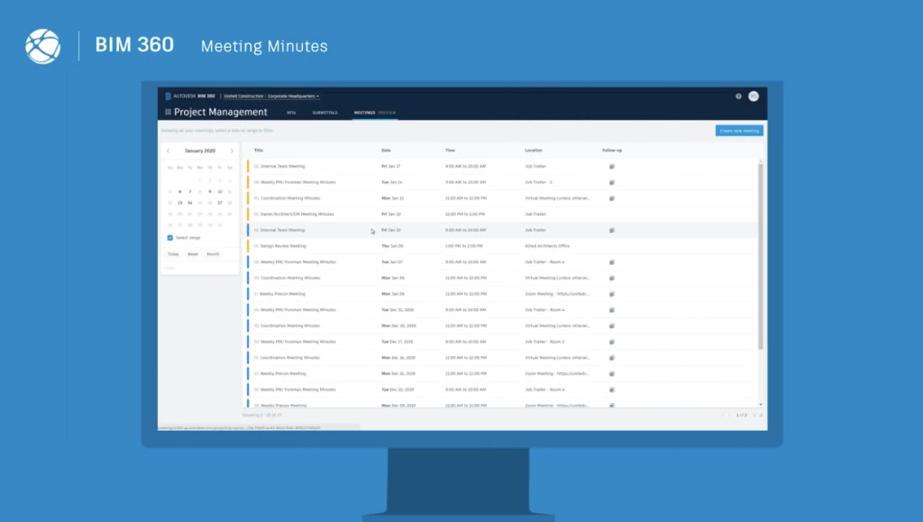
Task: Switch to the Submittals tab
Action: tap(324, 113)
